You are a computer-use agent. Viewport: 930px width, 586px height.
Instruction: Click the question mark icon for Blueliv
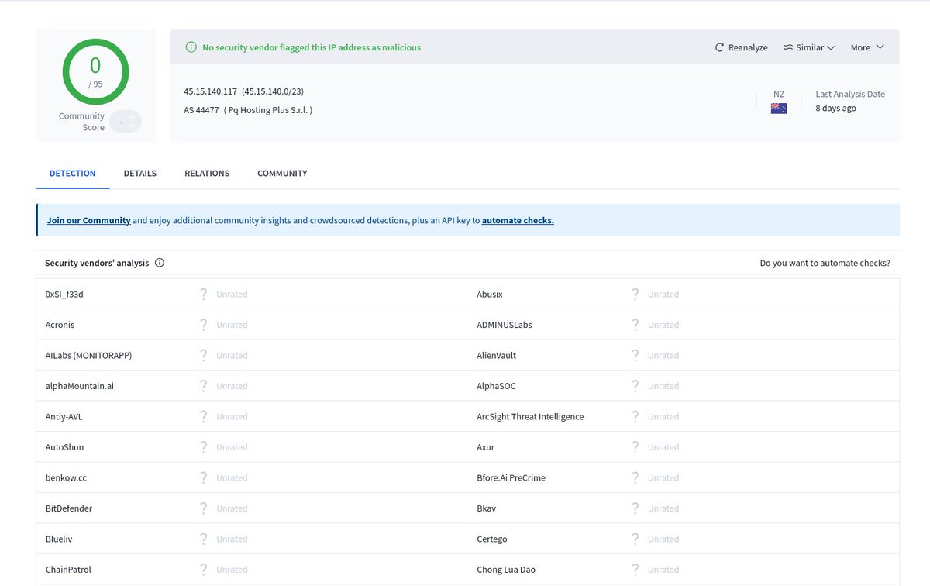click(x=204, y=539)
